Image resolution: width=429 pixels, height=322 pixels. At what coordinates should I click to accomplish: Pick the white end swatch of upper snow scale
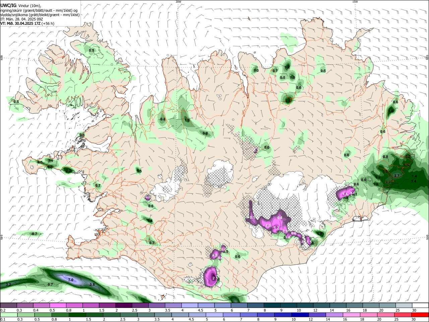[x=420, y=306]
